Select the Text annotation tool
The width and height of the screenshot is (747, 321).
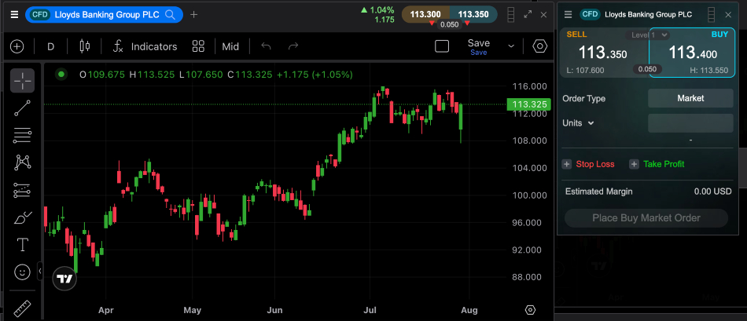(22, 244)
